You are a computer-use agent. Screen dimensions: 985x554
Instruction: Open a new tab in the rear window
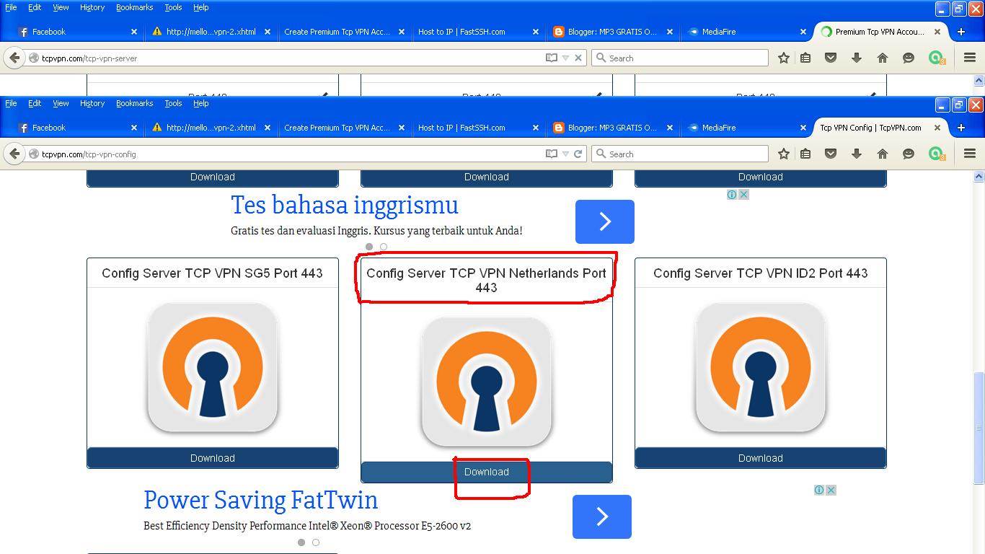[960, 32]
